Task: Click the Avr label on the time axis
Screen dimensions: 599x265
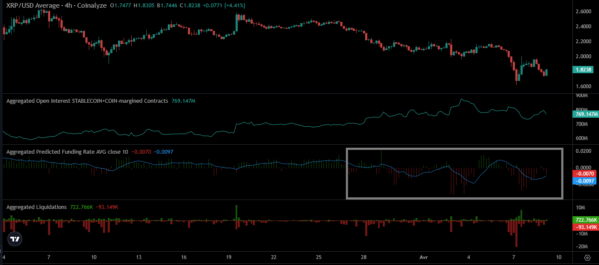Action: (x=424, y=257)
